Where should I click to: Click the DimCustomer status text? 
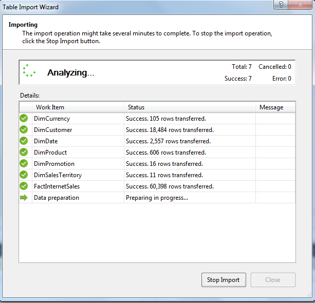click(x=170, y=130)
